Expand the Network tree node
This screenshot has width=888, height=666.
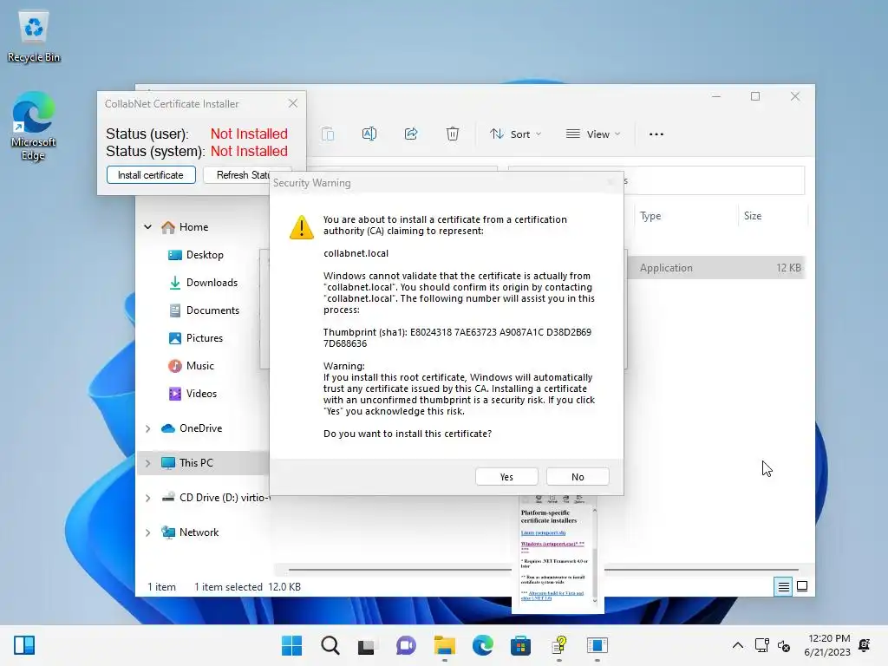click(147, 532)
